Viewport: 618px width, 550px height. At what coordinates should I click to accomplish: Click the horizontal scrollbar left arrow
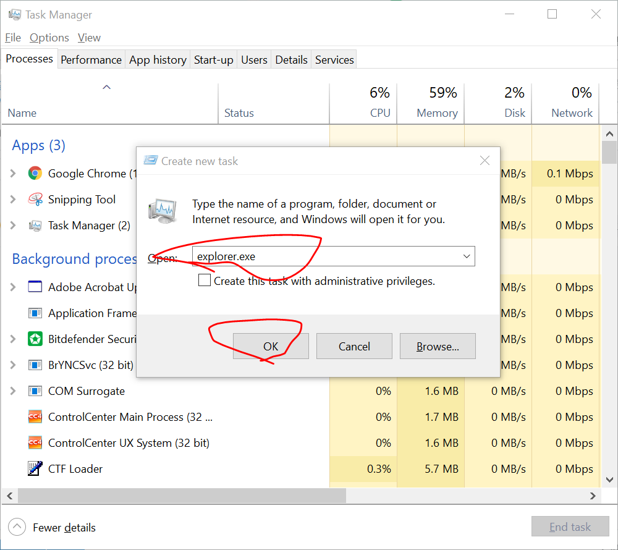pyautogui.click(x=10, y=496)
